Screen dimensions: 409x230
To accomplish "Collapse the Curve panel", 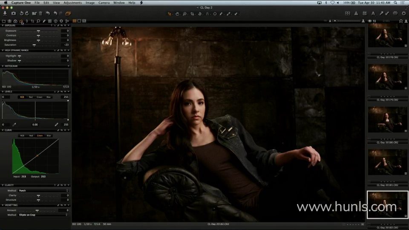I will click(3, 130).
